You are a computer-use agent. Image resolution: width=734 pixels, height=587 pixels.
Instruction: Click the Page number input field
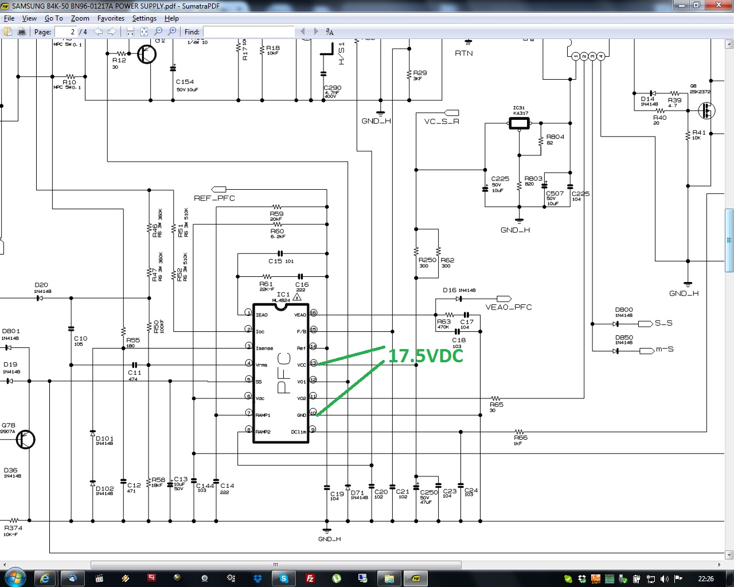click(65, 32)
